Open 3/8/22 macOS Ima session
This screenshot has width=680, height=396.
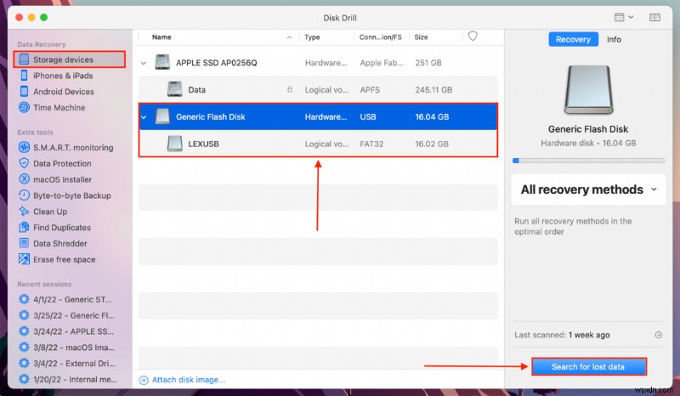[x=68, y=348]
